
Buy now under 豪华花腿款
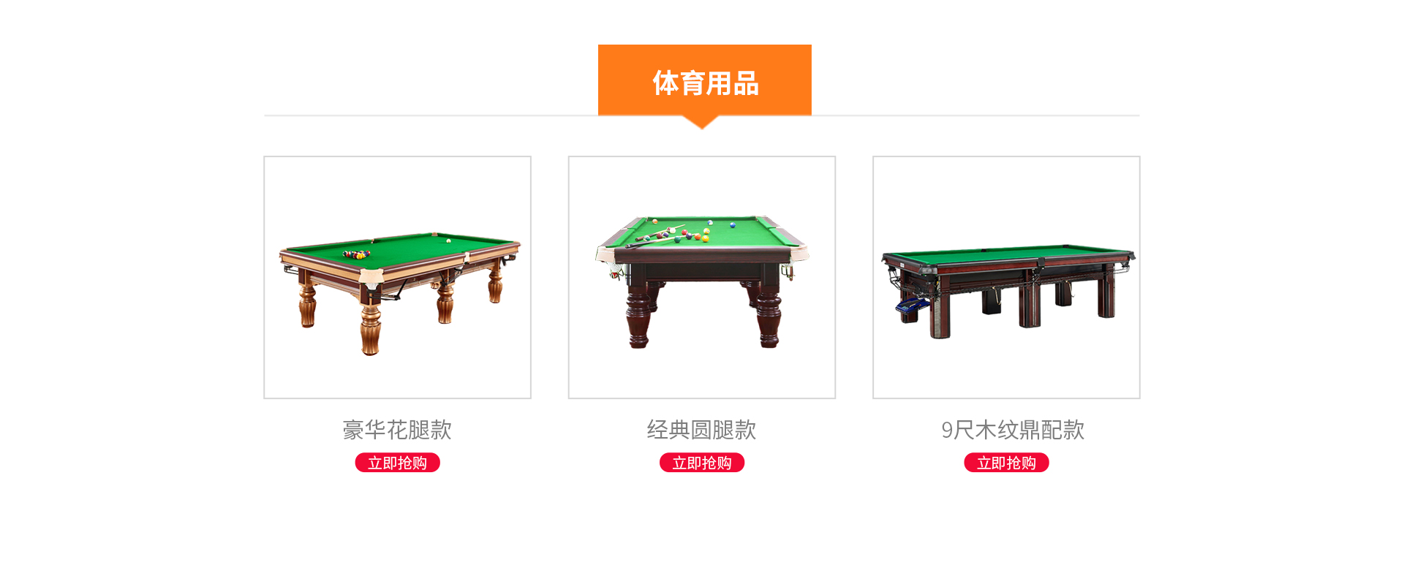pyautogui.click(x=397, y=463)
